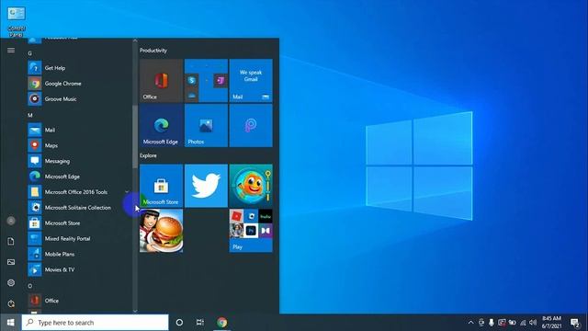
Task: Open Pictures from Start sidebar
Action: (11, 262)
